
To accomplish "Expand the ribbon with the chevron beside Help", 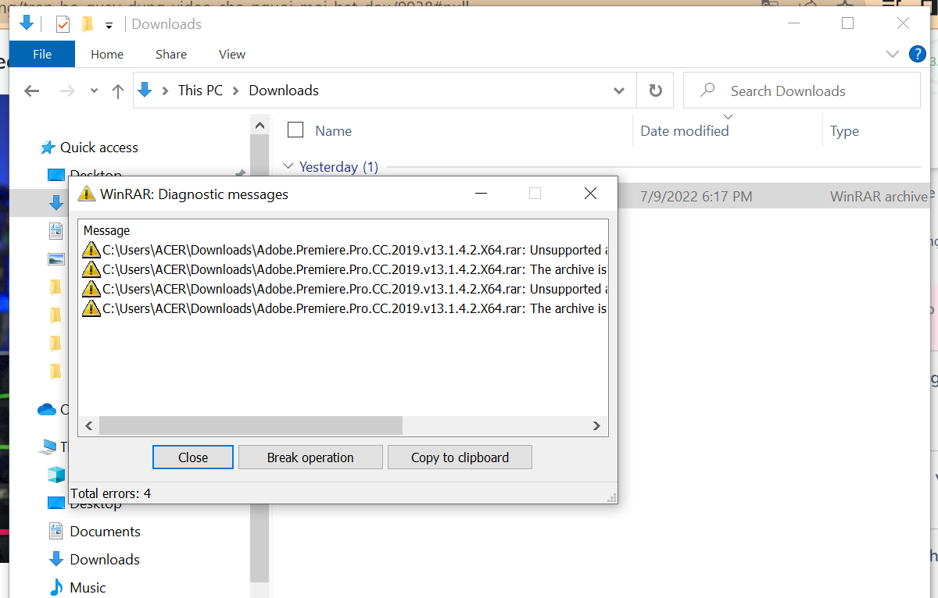I will pyautogui.click(x=893, y=54).
